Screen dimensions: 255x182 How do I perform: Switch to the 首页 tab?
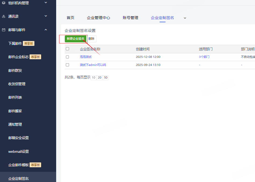[70, 18]
